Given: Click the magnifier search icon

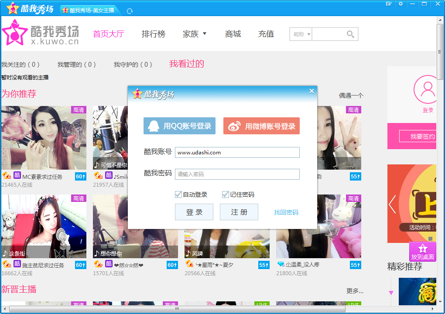Looking at the screenshot, I should click(350, 34).
